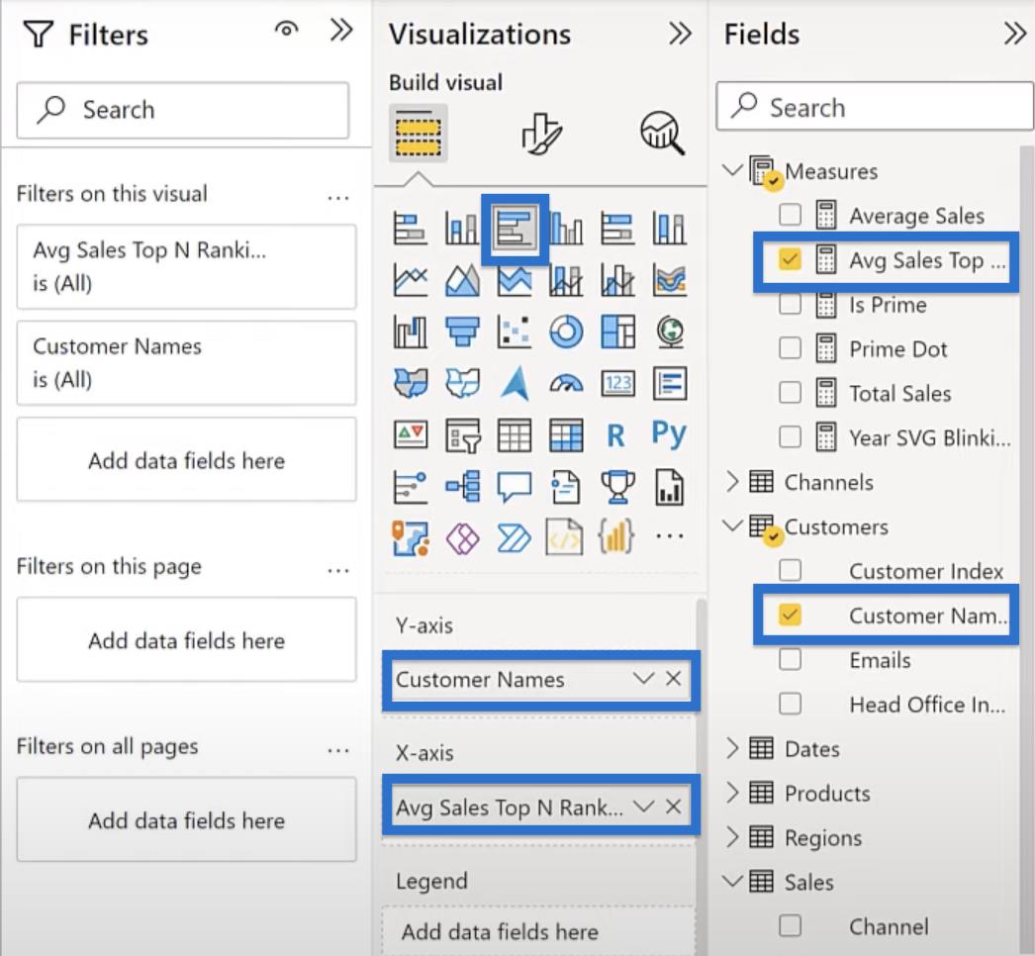Collapse the Visualizations pane
The height and width of the screenshot is (956, 1035).
[x=680, y=33]
